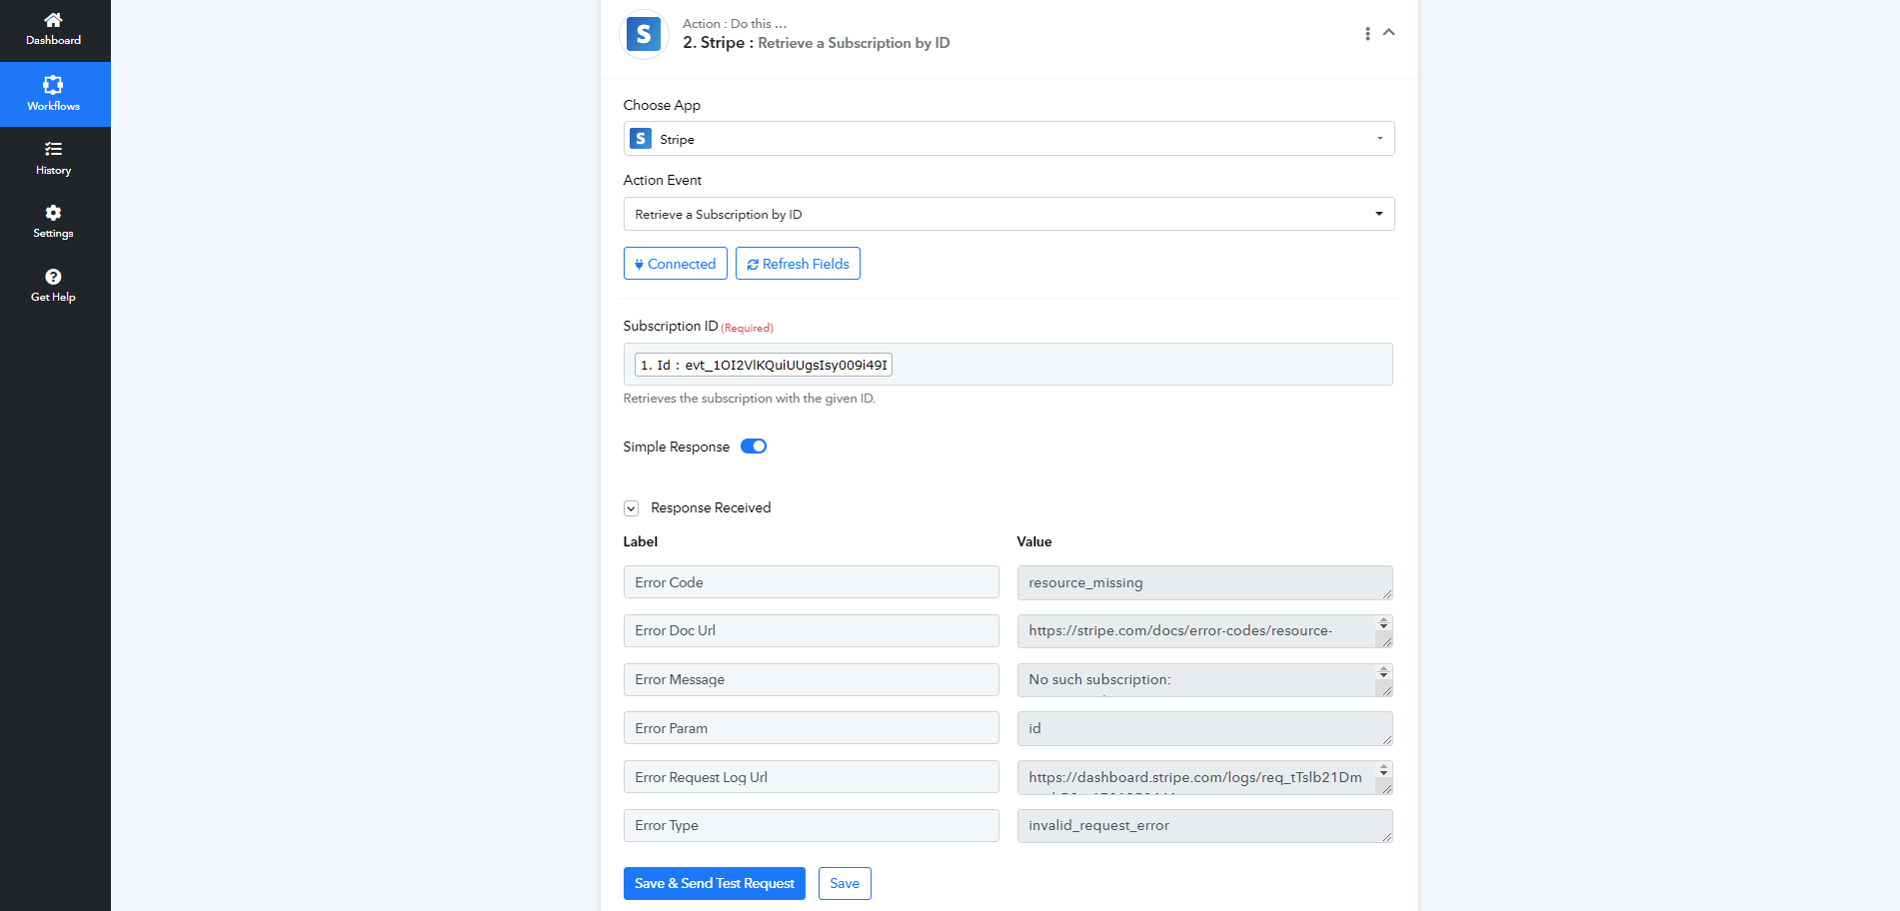The image size is (1900, 911).
Task: Click the resource_missing value field
Action: pos(1204,582)
